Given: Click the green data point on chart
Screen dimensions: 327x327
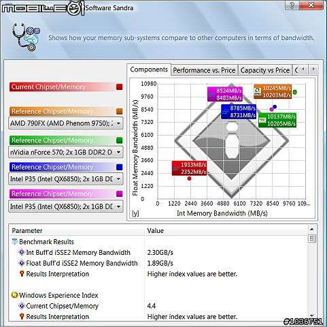Looking at the screenshot, I should coord(295,92).
